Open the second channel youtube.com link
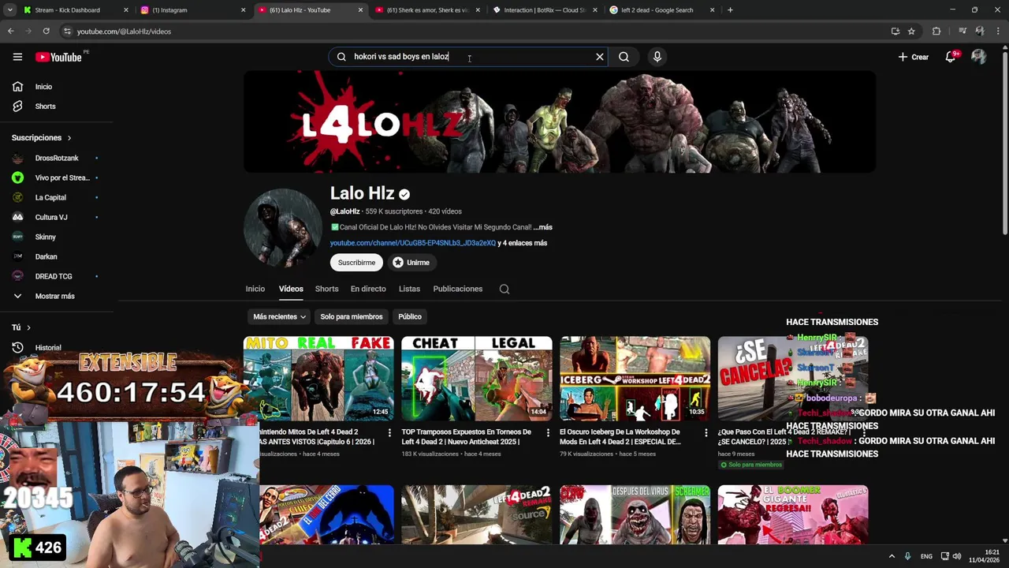Screen dimensions: 1009x568 [x=413, y=243]
